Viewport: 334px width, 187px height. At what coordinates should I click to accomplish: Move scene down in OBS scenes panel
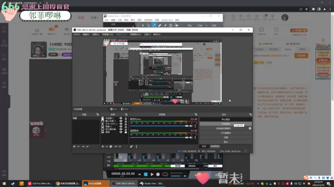click(87, 147)
